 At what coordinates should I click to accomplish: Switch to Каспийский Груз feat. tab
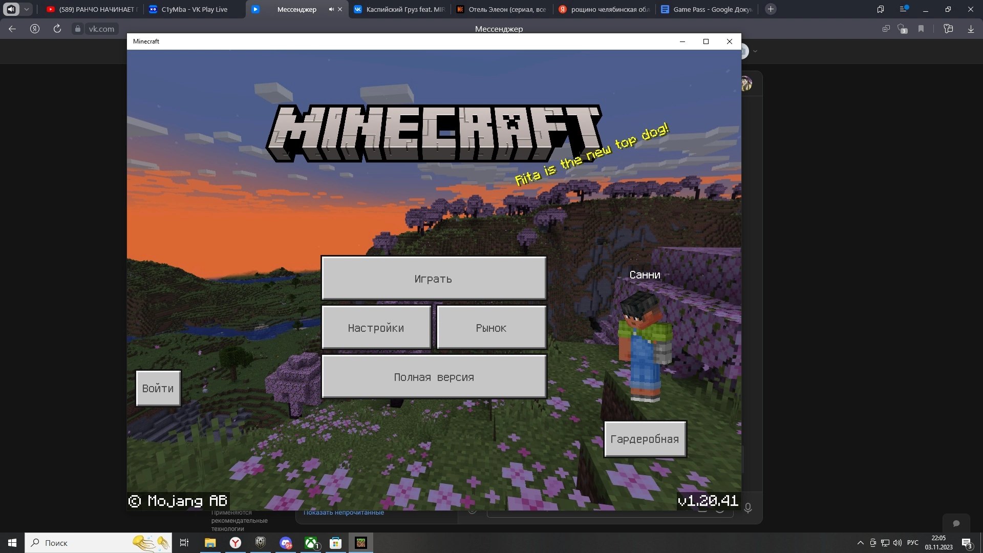click(399, 9)
